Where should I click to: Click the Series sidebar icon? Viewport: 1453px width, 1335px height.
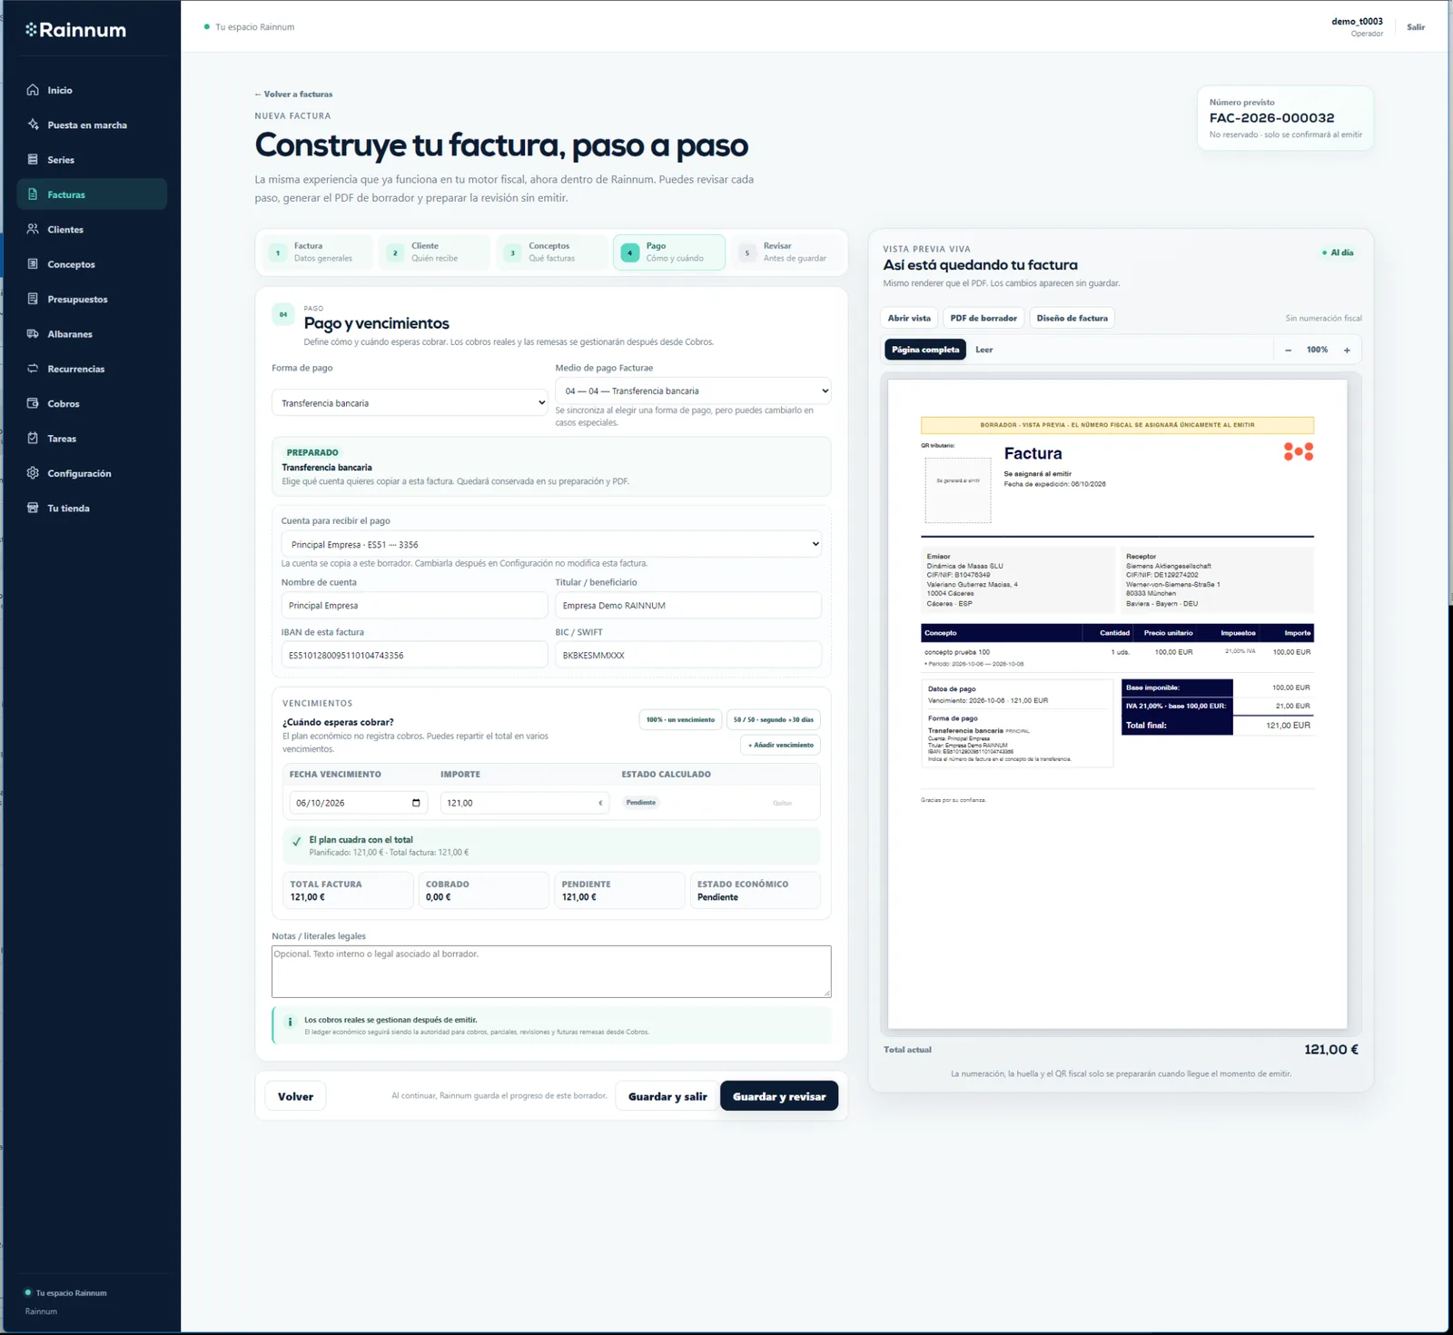pyautogui.click(x=33, y=160)
